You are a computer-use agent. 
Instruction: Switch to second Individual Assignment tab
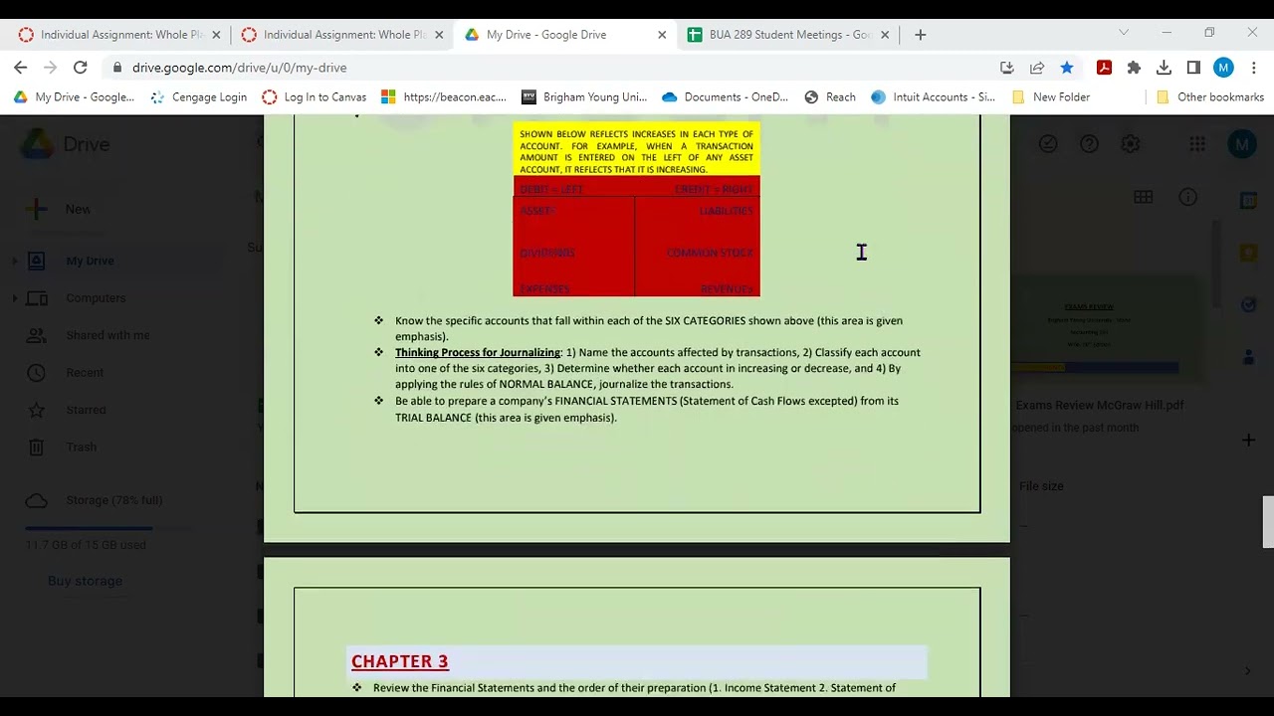click(344, 34)
